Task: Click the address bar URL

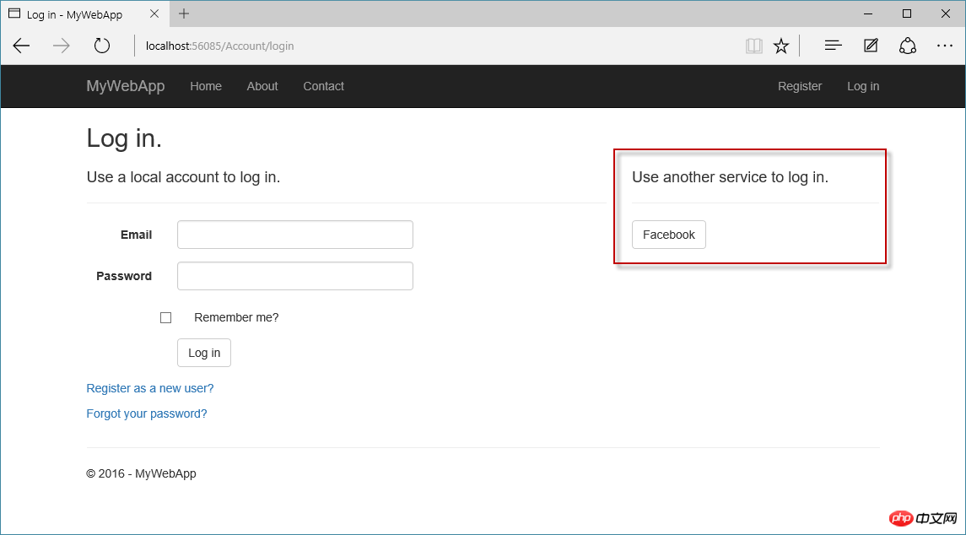Action: tap(220, 46)
